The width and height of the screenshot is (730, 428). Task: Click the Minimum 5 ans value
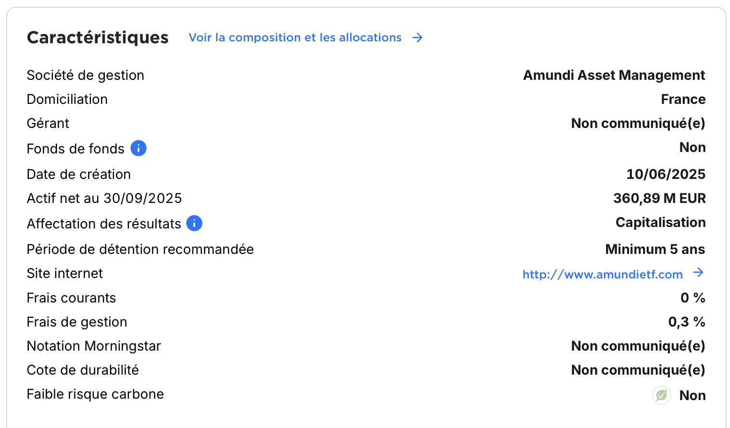[x=655, y=249]
